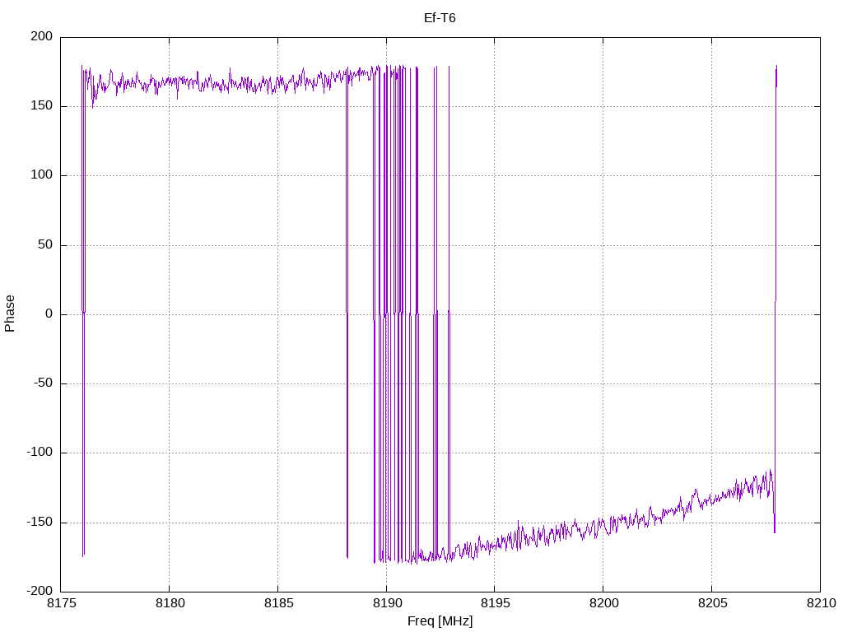Select y-axis tick label -50
Screen dimensions: 843x632
[44, 383]
